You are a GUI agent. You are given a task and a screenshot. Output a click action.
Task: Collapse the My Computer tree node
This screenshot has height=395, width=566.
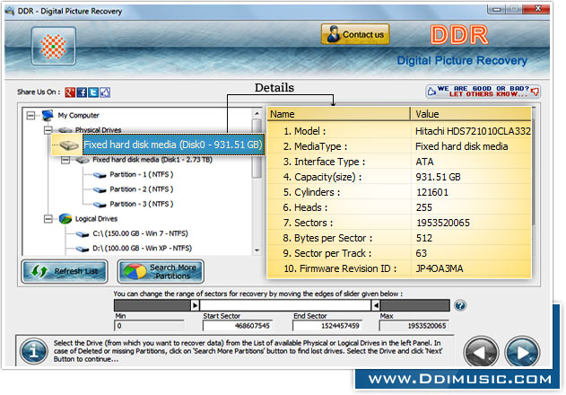coord(31,116)
